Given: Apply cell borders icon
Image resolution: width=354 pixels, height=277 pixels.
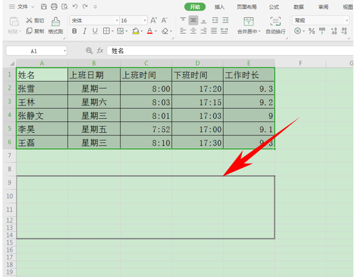Looking at the screenshot, I should (x=106, y=31).
